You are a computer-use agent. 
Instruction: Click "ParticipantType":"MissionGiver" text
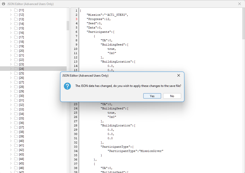pos(135,151)
